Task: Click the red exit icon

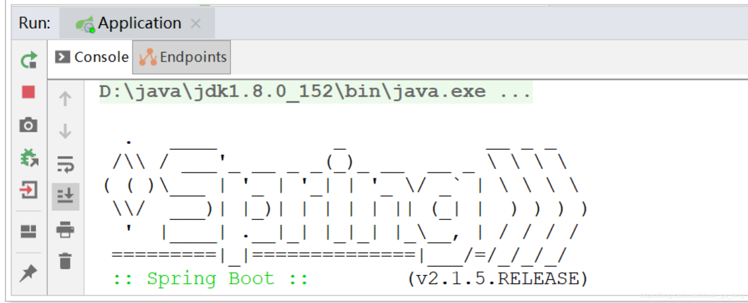Action: (28, 190)
